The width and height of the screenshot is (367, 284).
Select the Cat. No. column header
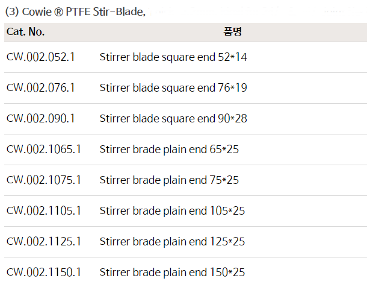click(25, 31)
